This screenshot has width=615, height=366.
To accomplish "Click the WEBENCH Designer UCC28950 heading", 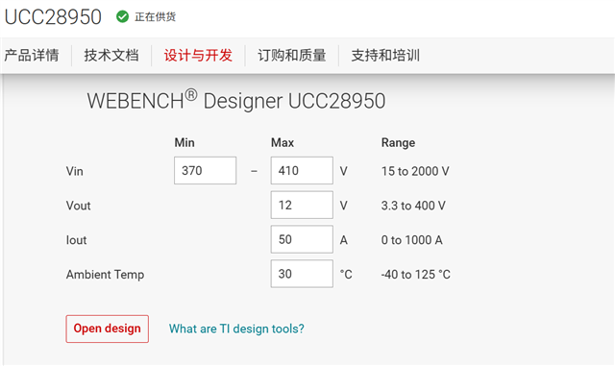I will coord(236,101).
